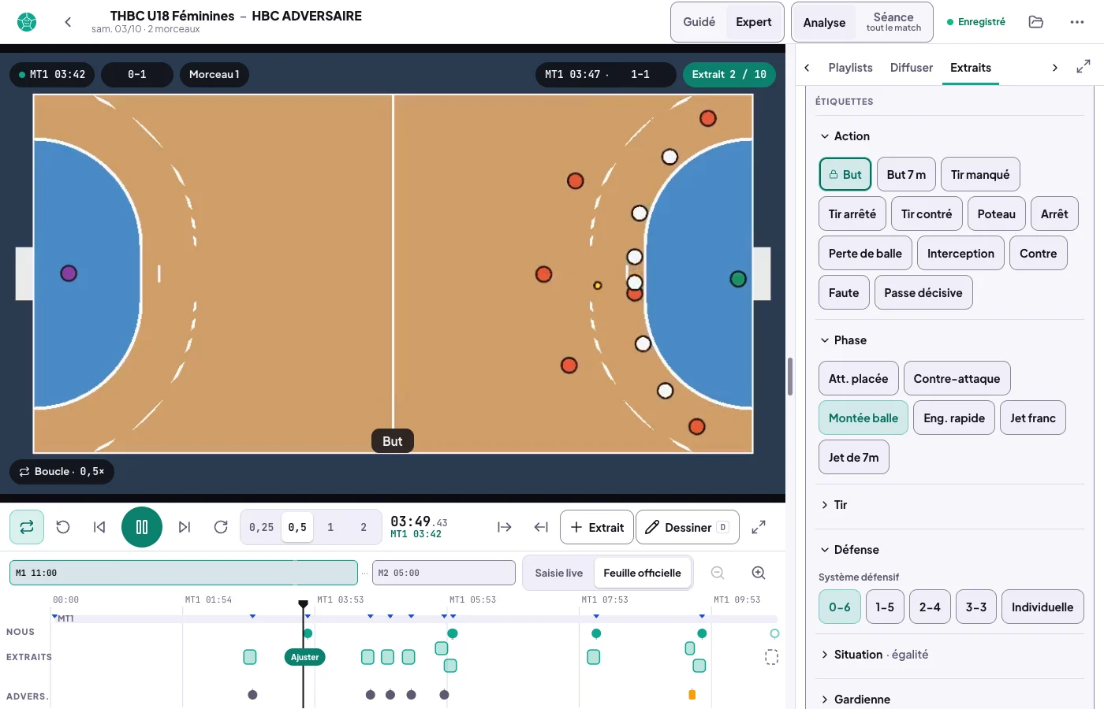Select playback speed 2
The height and width of the screenshot is (709, 1104).
point(364,527)
